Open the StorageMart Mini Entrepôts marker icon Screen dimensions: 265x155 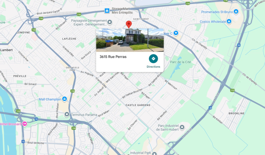(107, 11)
